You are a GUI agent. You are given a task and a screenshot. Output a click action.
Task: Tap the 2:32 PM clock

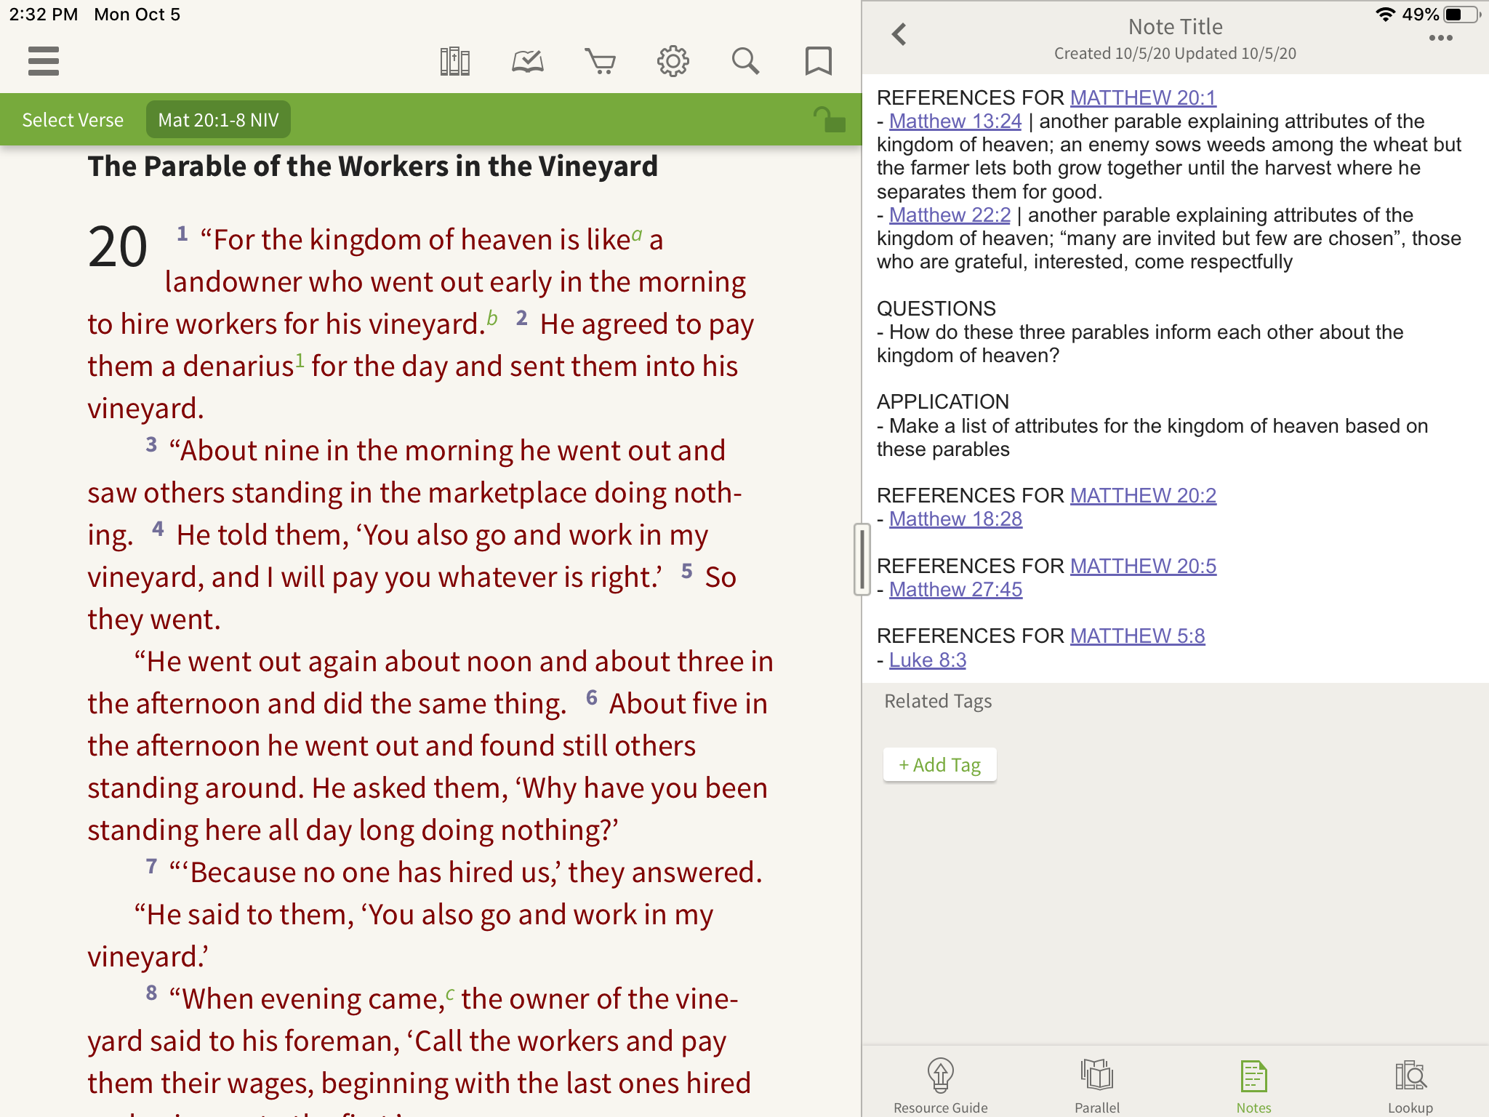[x=43, y=15]
